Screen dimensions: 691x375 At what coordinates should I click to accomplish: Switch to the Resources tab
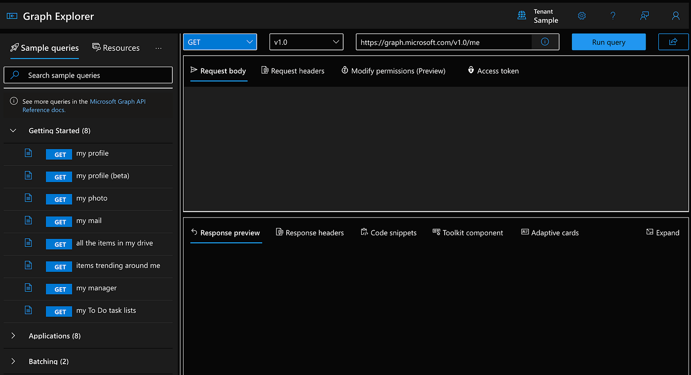(x=116, y=47)
